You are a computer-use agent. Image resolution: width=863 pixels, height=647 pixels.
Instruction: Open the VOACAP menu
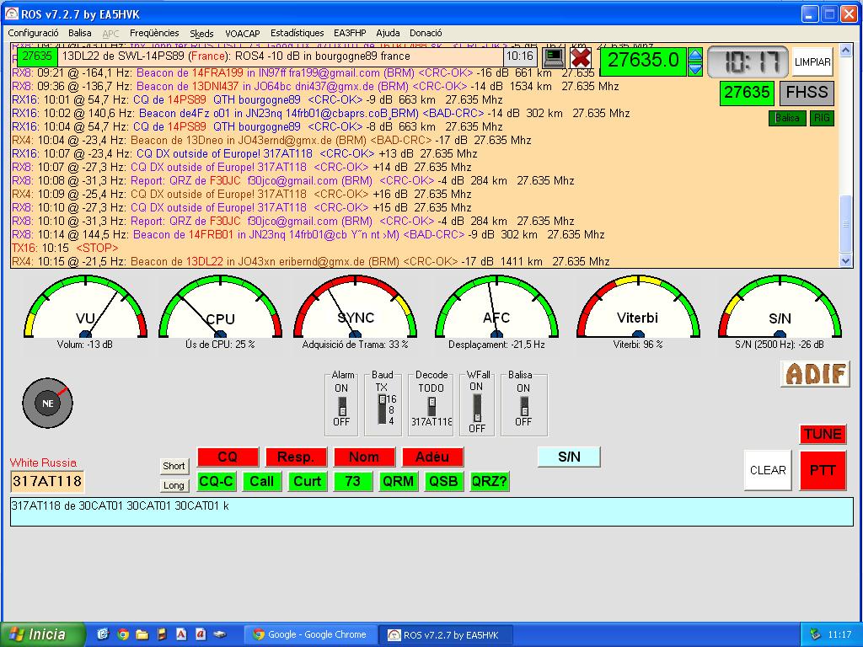coord(243,33)
